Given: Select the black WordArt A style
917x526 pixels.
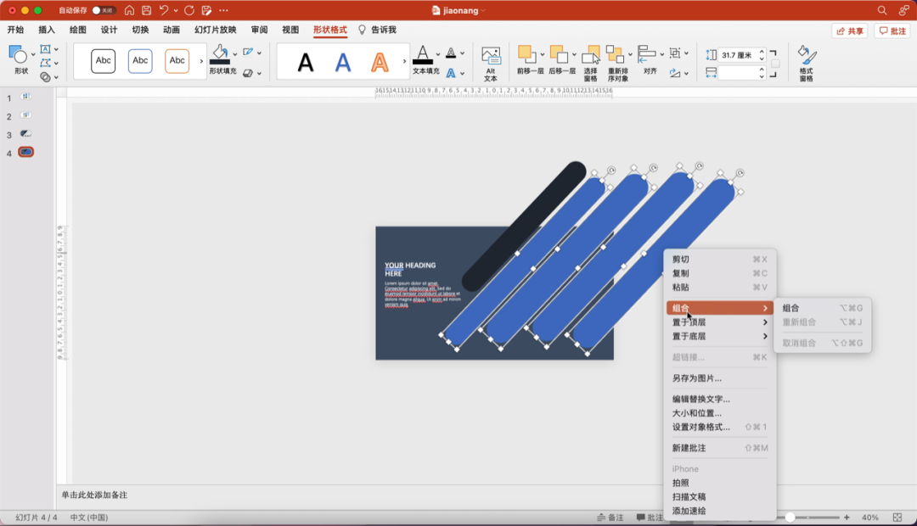Looking at the screenshot, I should point(306,62).
